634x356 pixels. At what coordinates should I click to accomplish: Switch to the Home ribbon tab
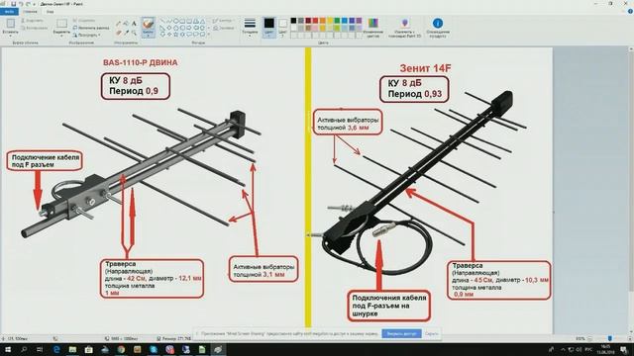coord(30,11)
